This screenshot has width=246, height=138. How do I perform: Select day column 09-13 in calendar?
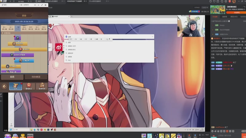pyautogui.click(x=37, y=28)
